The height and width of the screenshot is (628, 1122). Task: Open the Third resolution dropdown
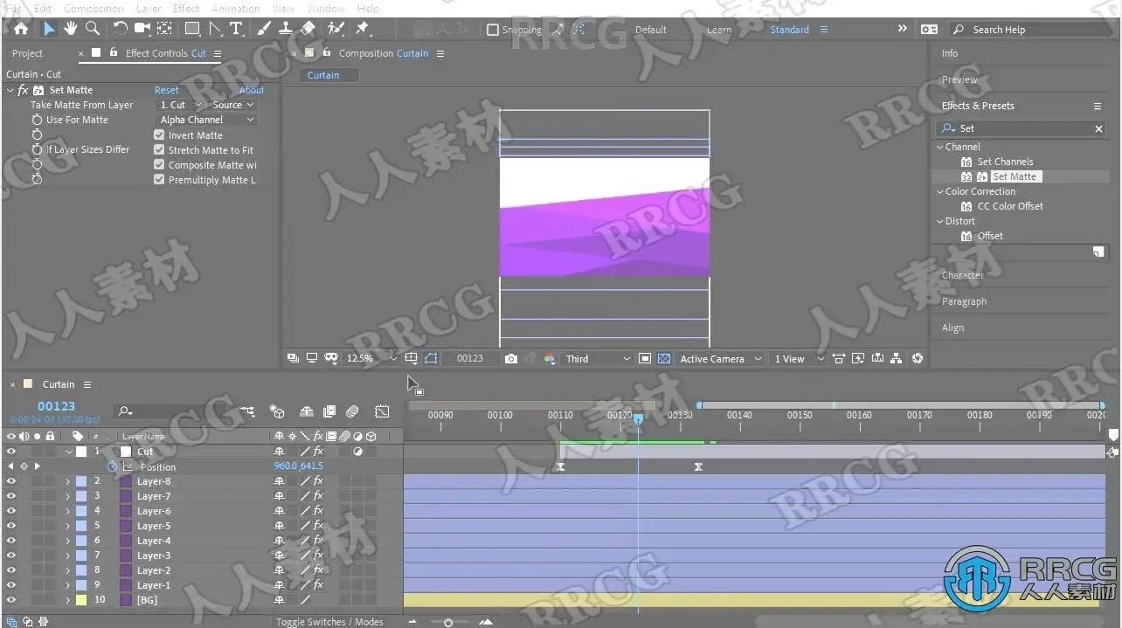coord(598,358)
